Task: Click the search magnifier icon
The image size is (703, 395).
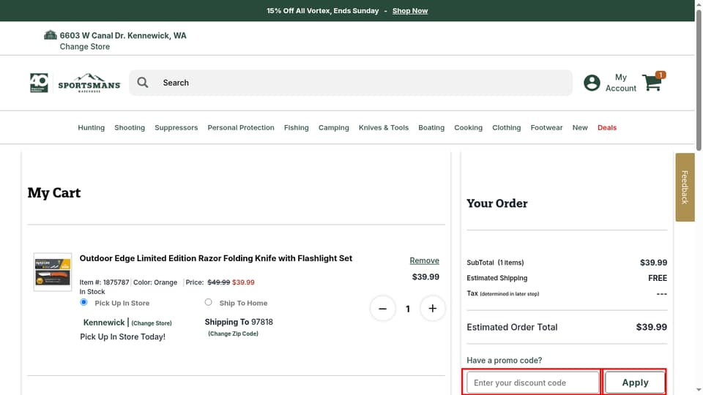Action: [x=143, y=83]
